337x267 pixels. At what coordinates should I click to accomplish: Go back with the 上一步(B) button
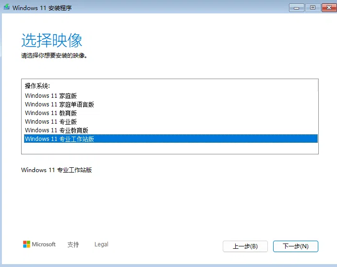click(x=245, y=246)
